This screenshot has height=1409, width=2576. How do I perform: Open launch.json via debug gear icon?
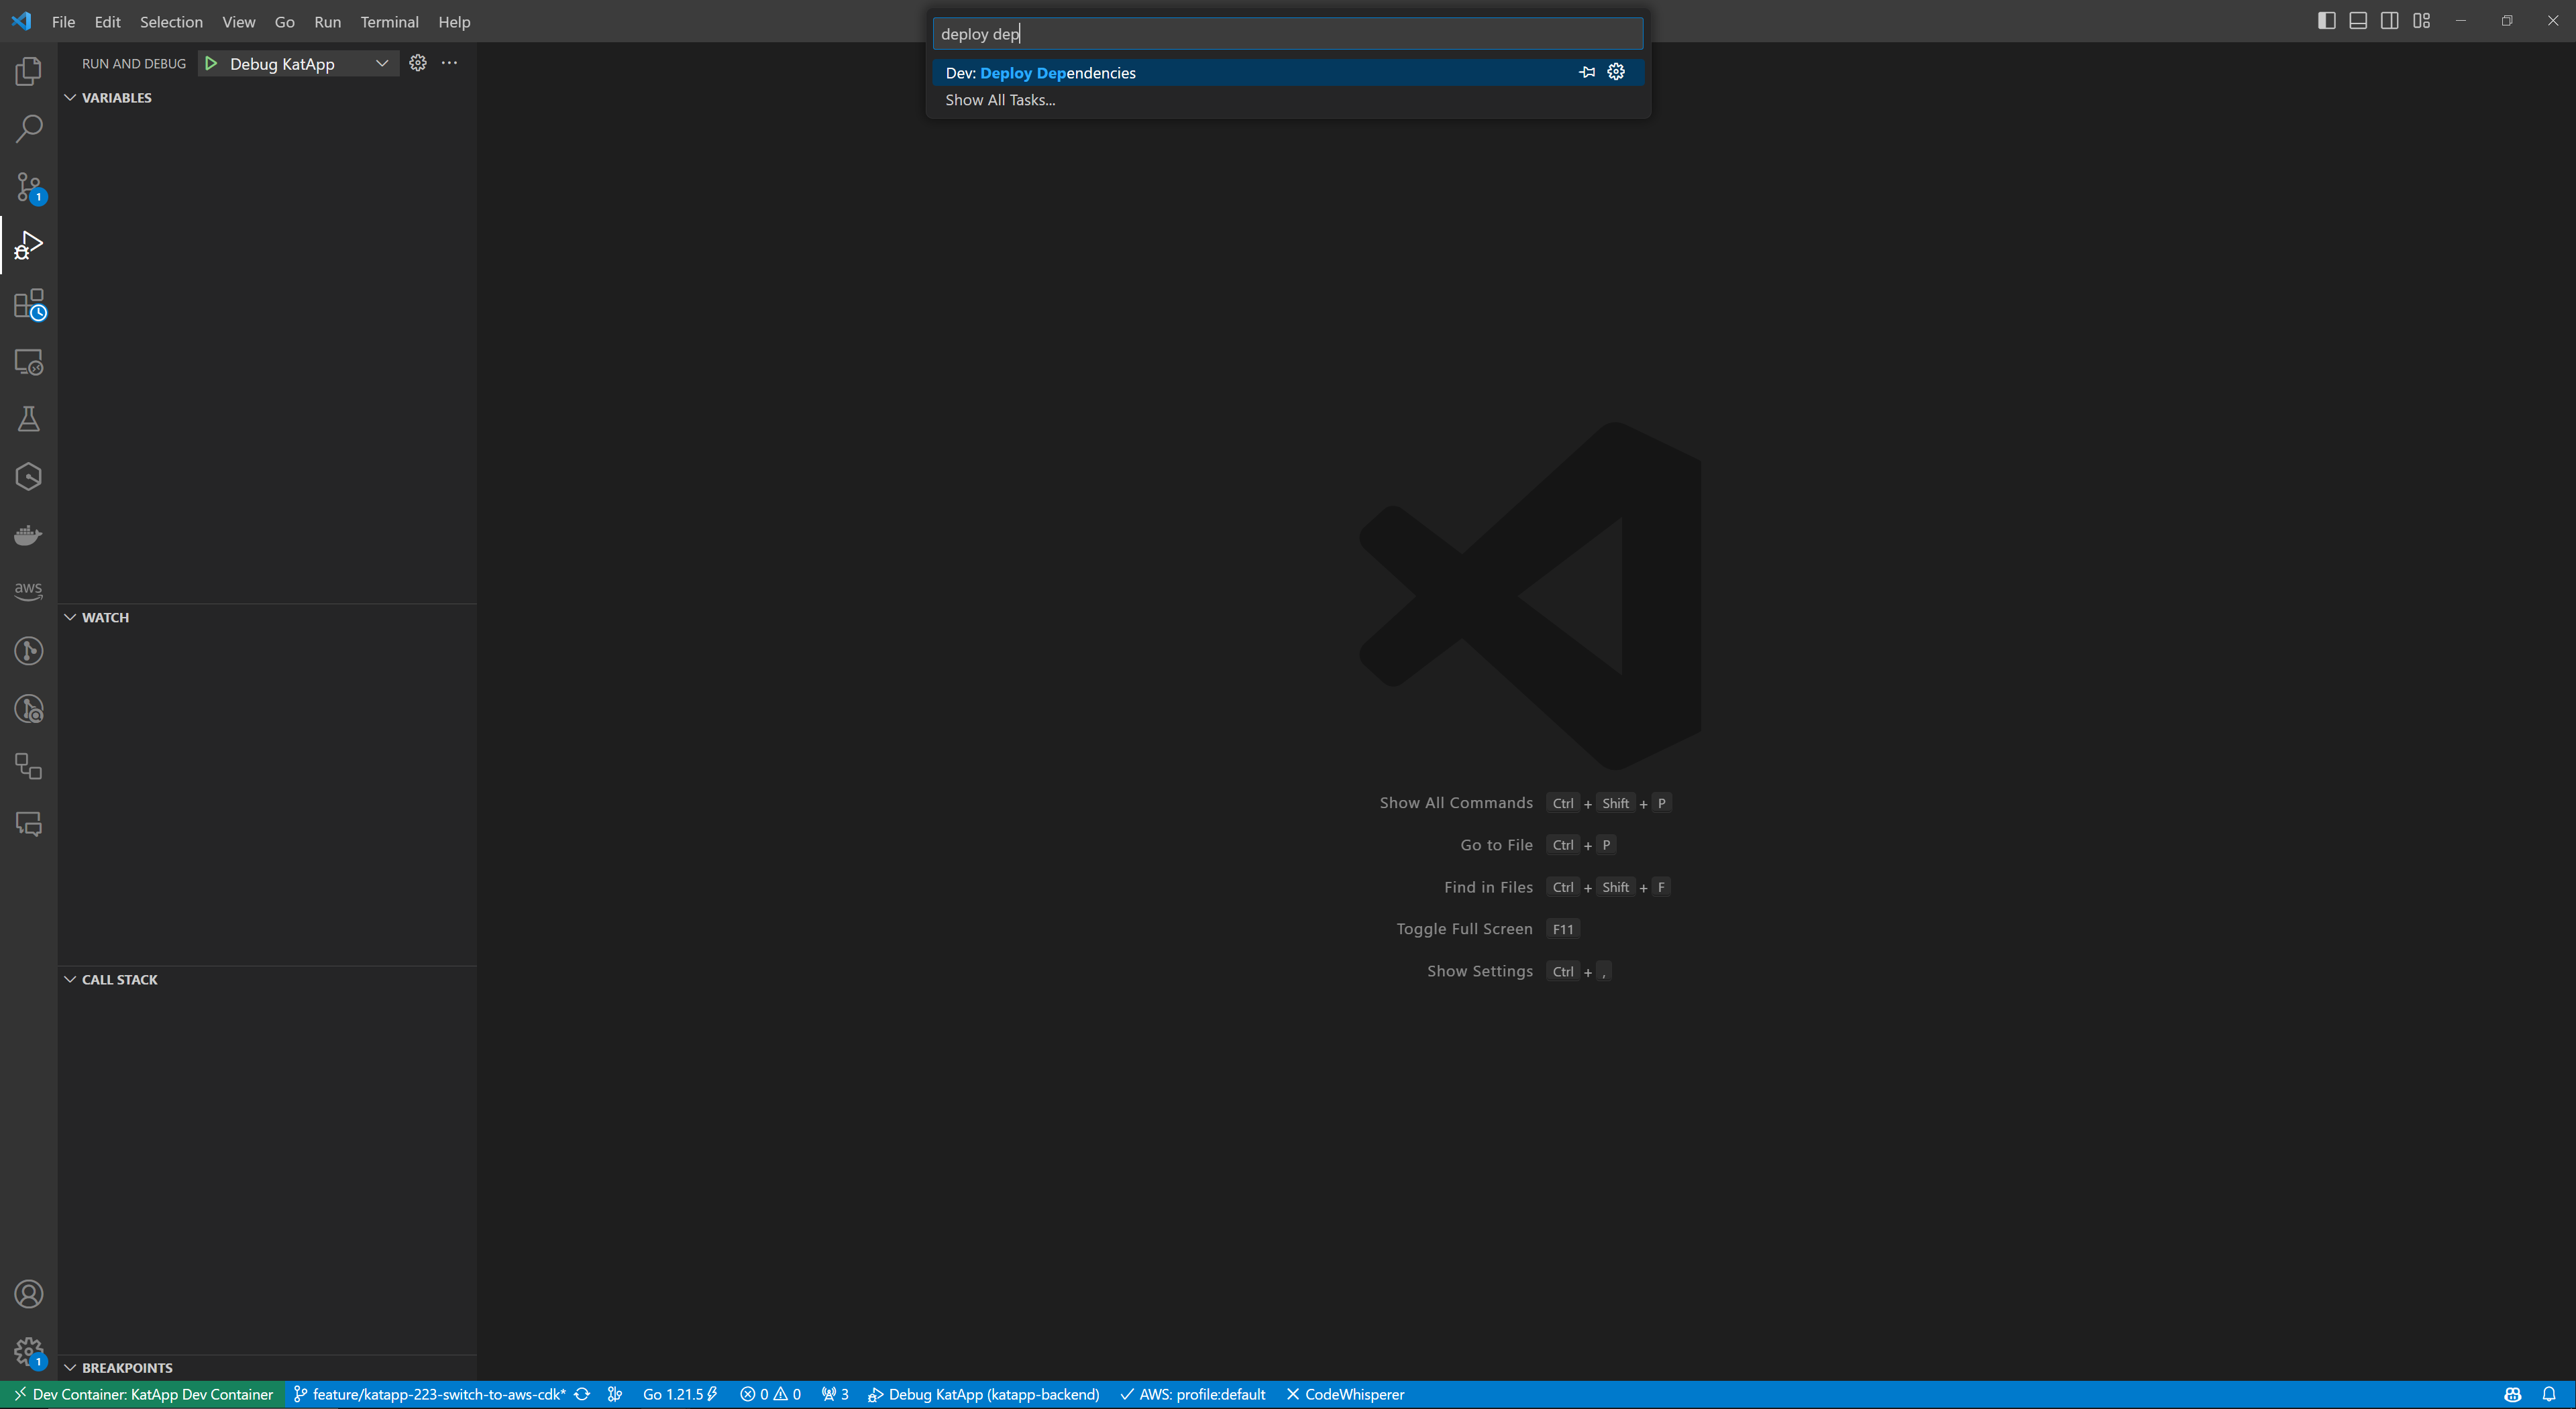418,63
